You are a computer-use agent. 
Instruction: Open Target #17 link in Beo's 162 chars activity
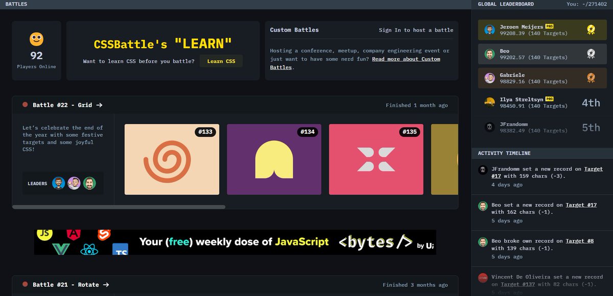581,205
